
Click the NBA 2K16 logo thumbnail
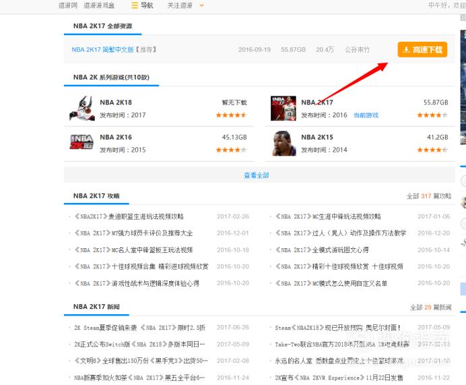[x=81, y=142]
